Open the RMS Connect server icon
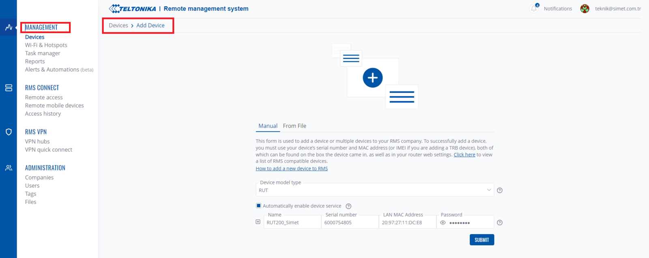 tap(9, 88)
